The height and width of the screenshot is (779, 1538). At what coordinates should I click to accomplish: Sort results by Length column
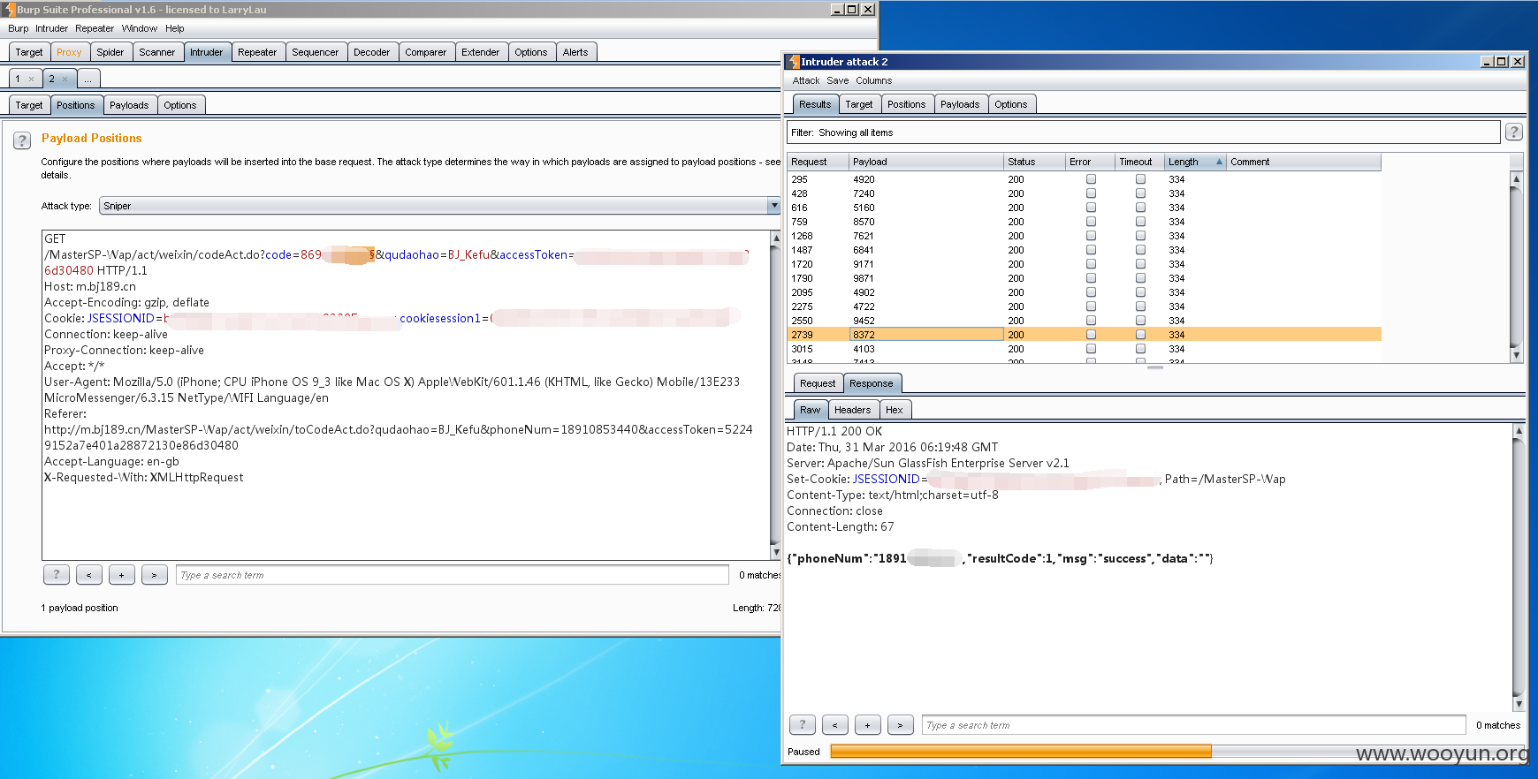pyautogui.click(x=1194, y=162)
